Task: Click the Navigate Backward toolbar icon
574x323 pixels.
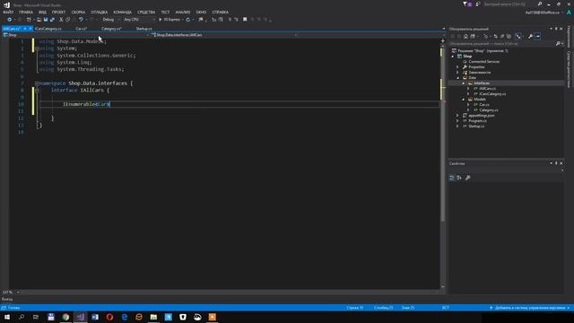Action: (x=10, y=20)
